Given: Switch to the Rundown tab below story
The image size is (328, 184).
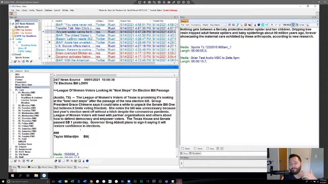Looking at the screenshot, I should click(195, 153).
